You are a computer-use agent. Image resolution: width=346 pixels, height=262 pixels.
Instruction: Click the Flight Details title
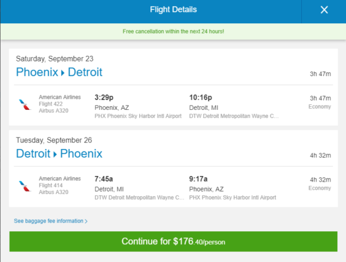coord(173,9)
